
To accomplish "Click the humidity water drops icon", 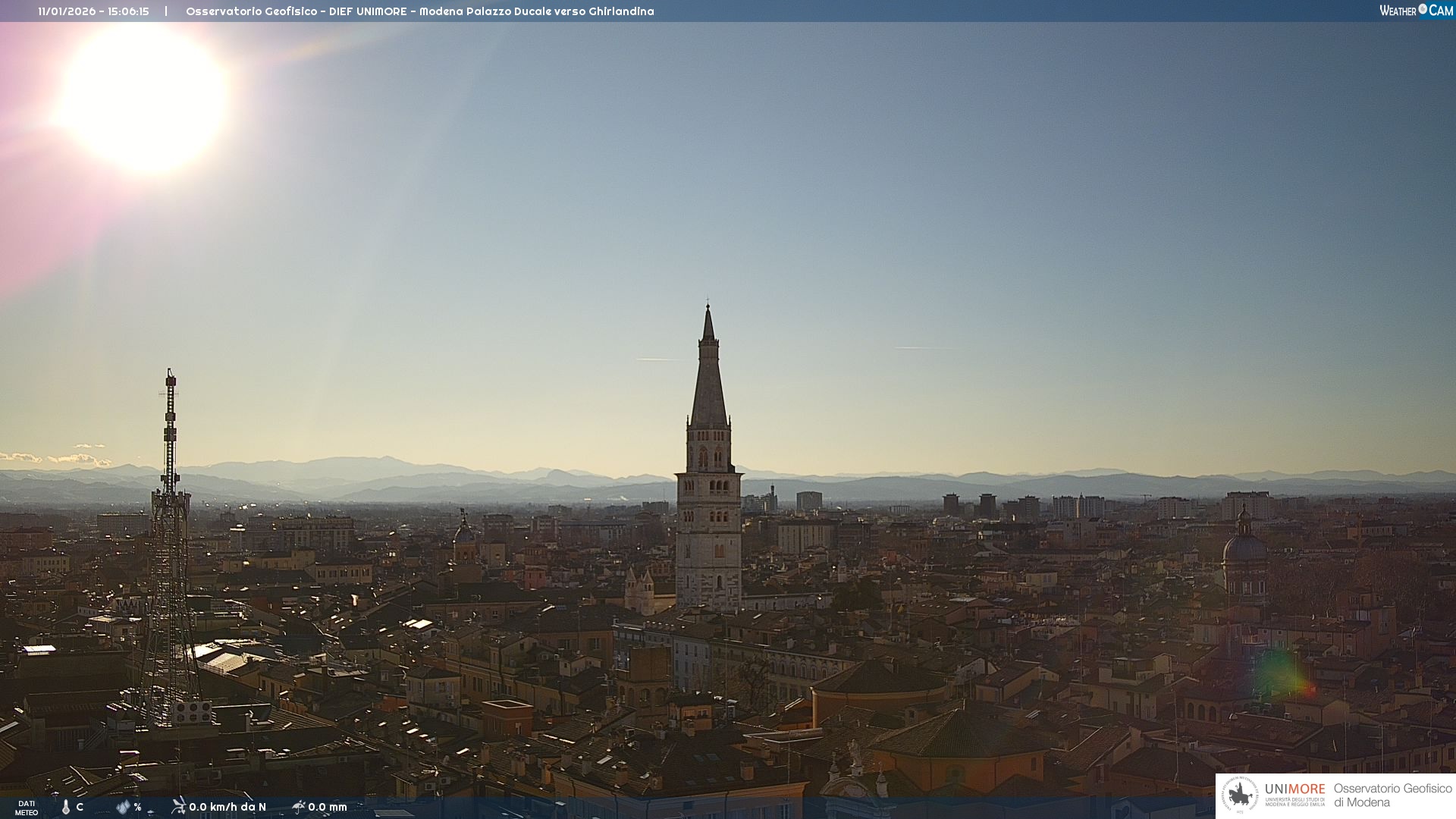I will pyautogui.click(x=123, y=807).
